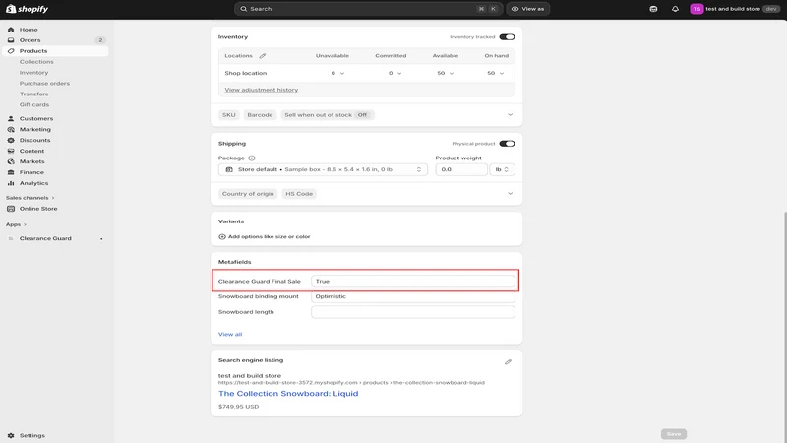Go to Collections submenu

36,62
